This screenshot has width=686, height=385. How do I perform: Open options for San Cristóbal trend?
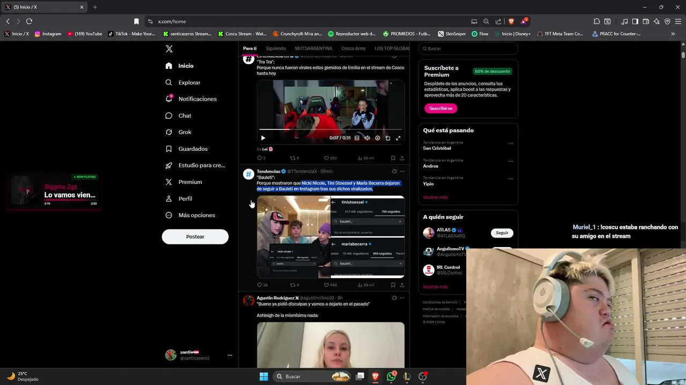point(511,143)
